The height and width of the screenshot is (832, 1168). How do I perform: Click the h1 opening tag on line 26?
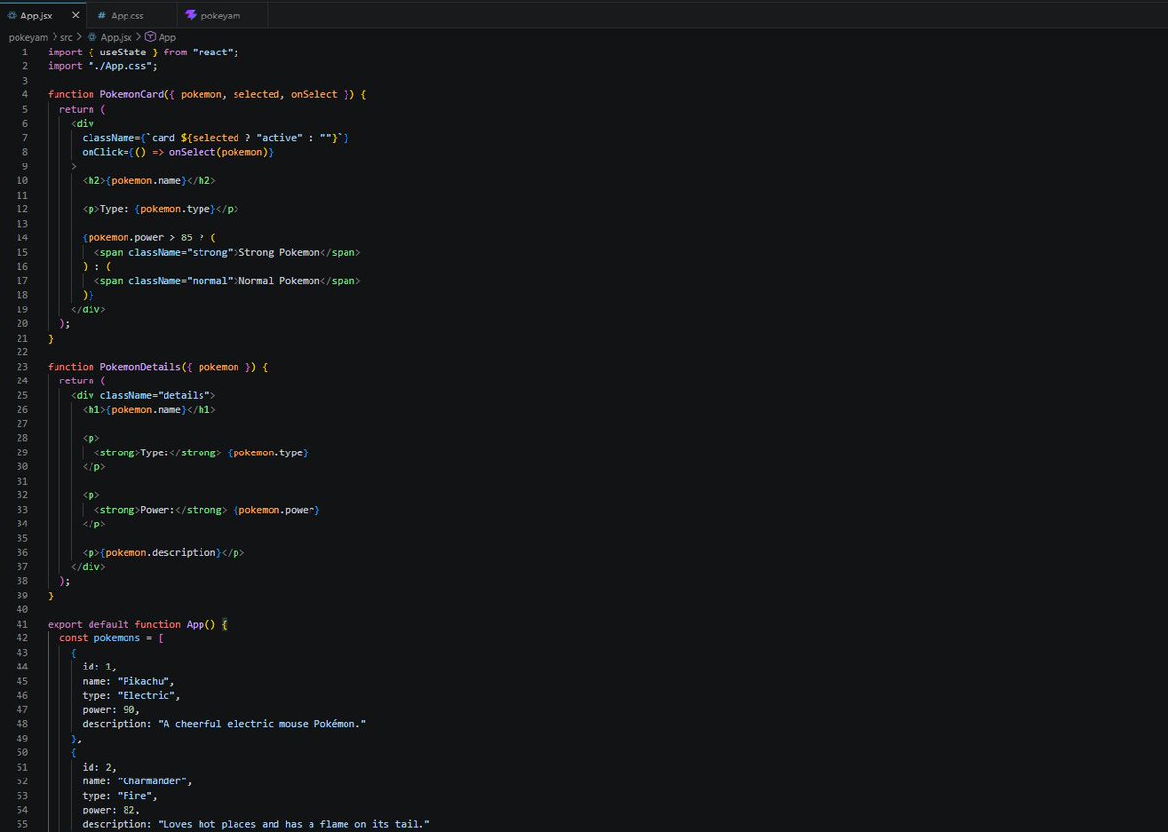coord(94,410)
